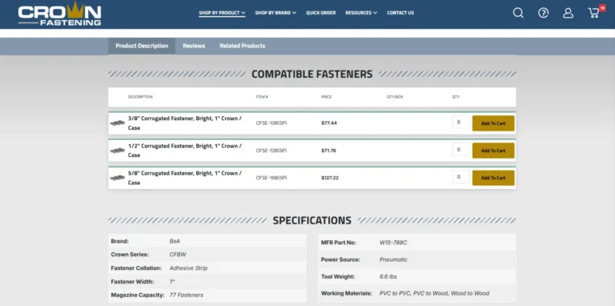Click the Compatible Fasteners heading
Screen dimensions: 615x306
coord(312,74)
